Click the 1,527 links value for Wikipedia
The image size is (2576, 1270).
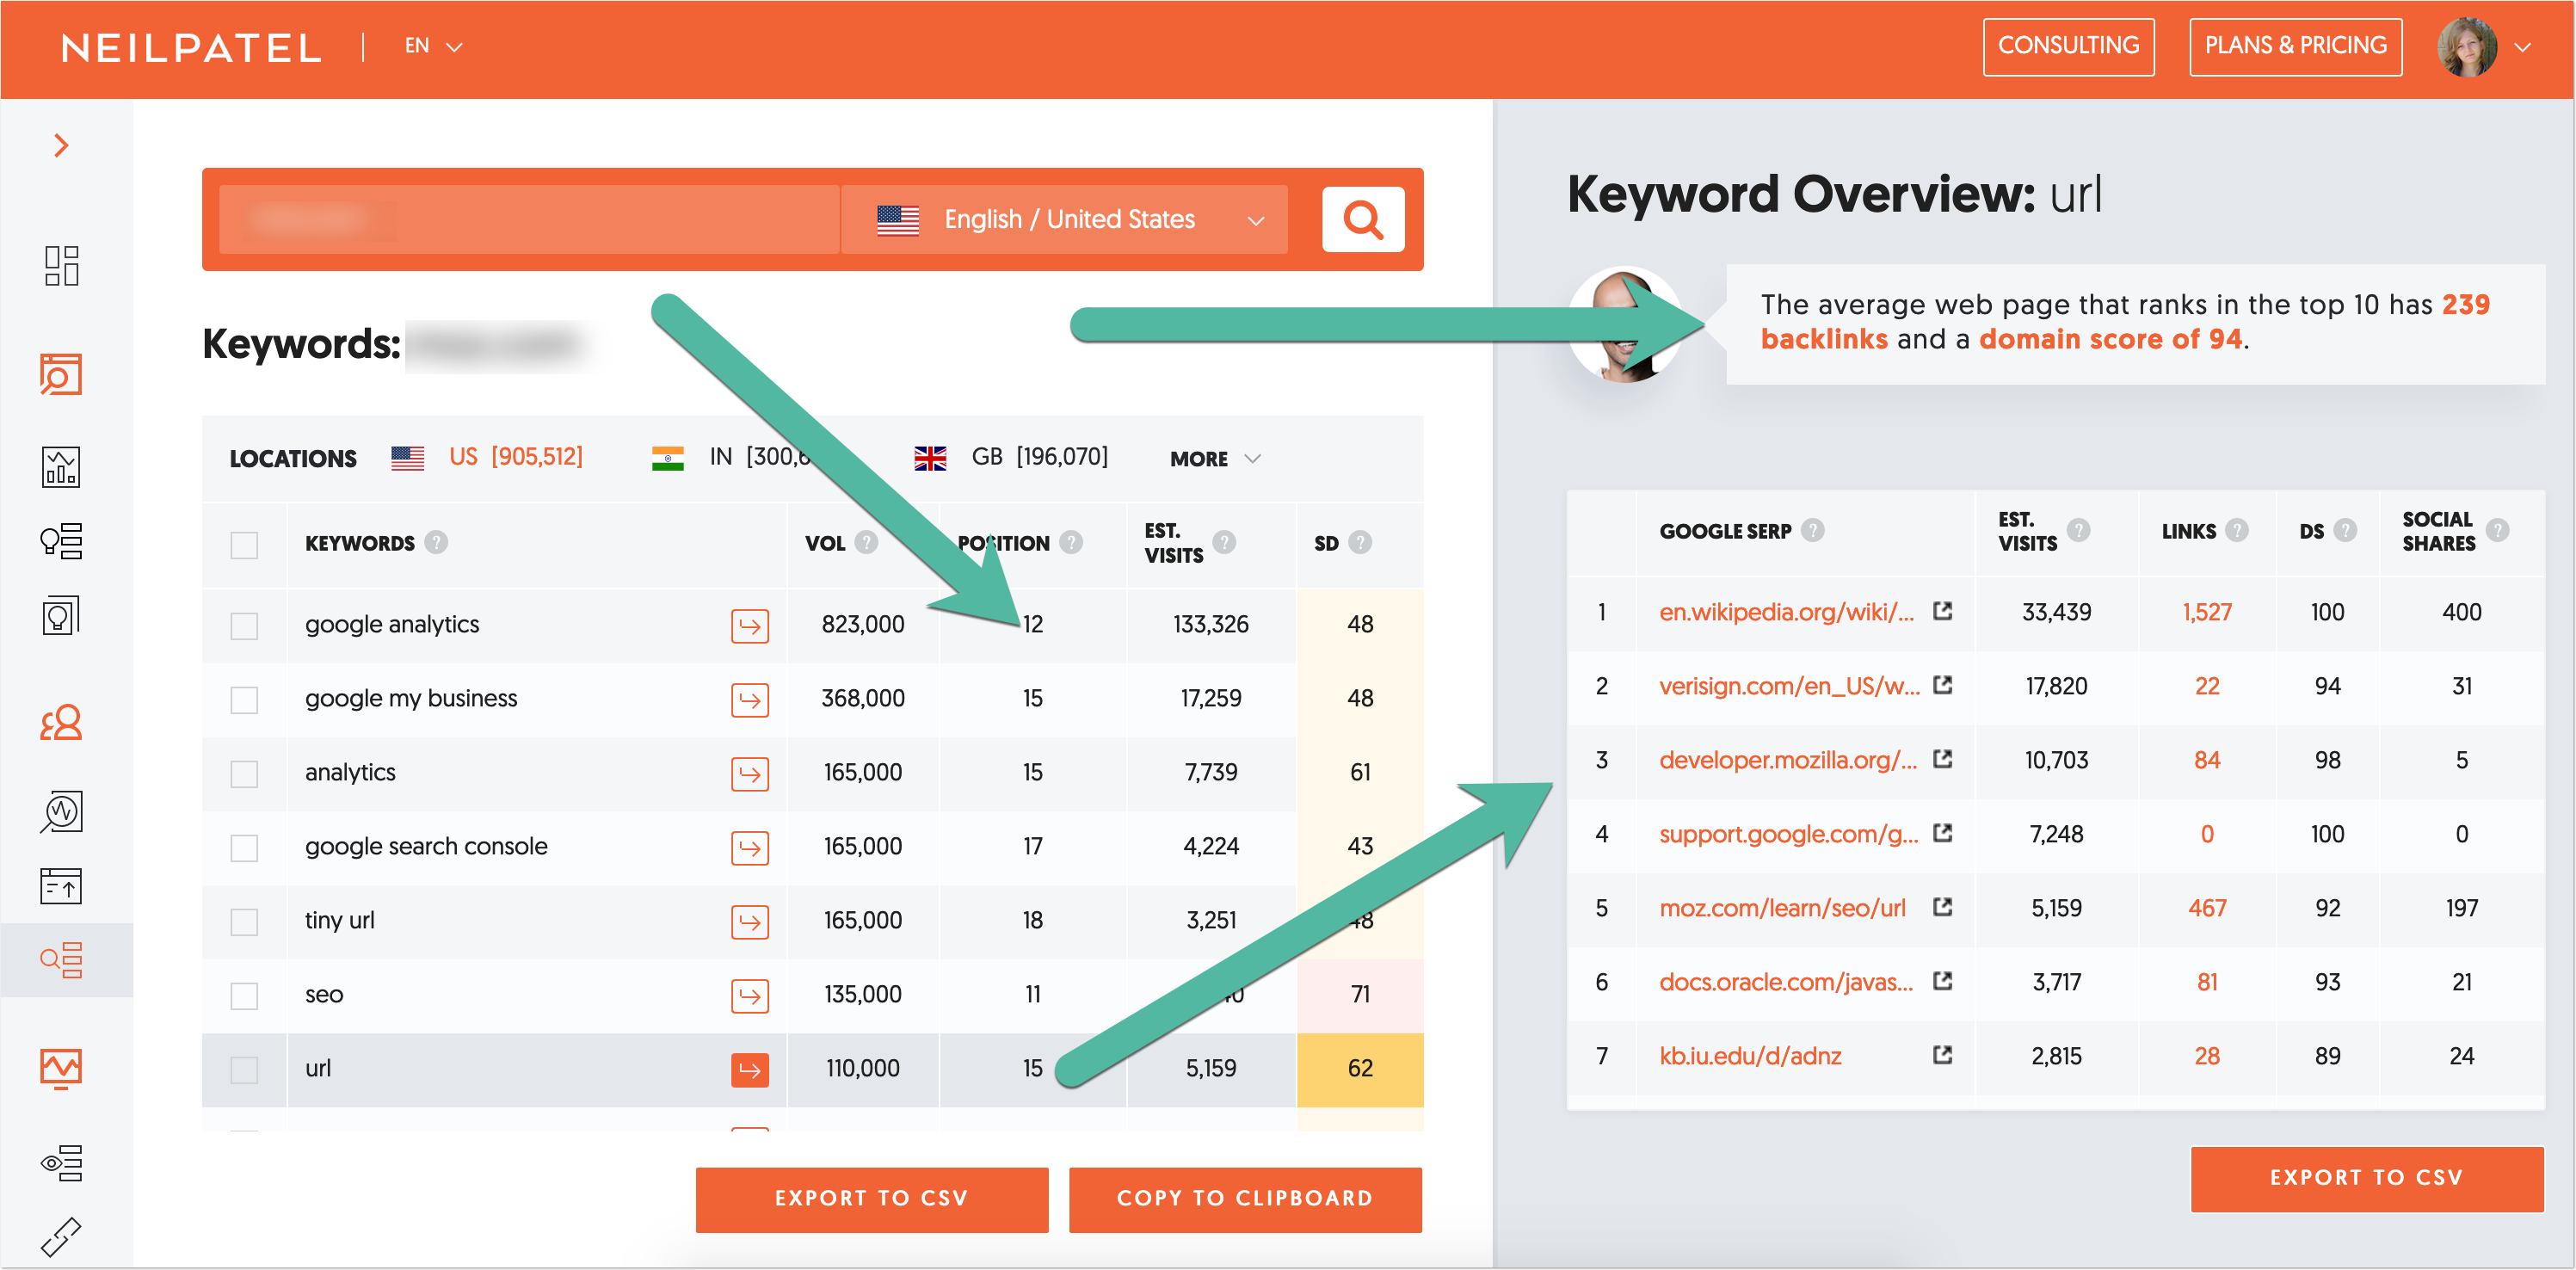point(2206,612)
